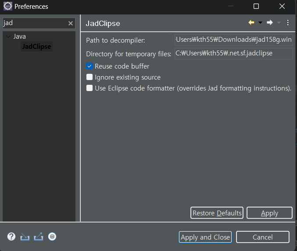Open the back history dropdown arrow
Screen dimensions: 297x251
point(260,22)
